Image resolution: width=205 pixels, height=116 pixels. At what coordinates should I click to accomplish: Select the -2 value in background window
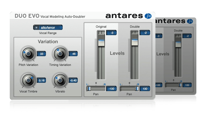(187, 36)
